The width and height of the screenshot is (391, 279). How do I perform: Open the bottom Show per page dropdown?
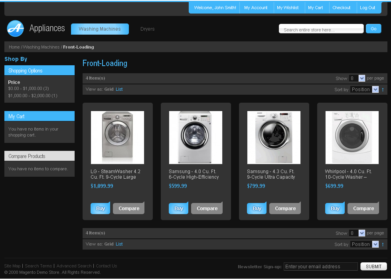tap(357, 233)
